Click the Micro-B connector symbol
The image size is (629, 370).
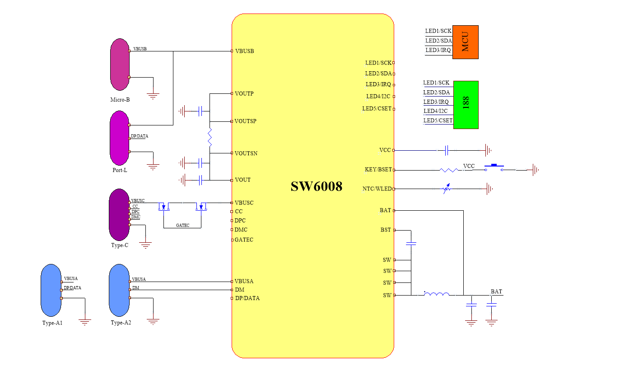pos(120,65)
